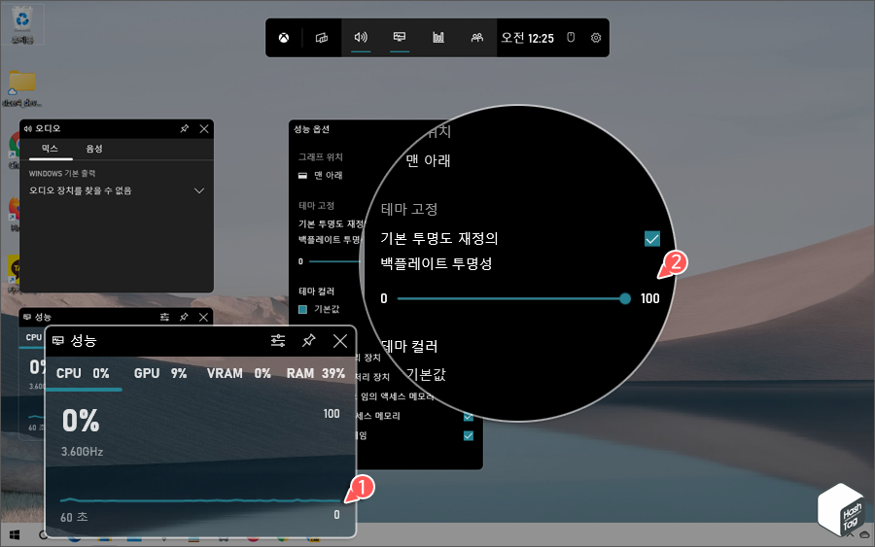Pin the 오디오 audio widget

[184, 129]
